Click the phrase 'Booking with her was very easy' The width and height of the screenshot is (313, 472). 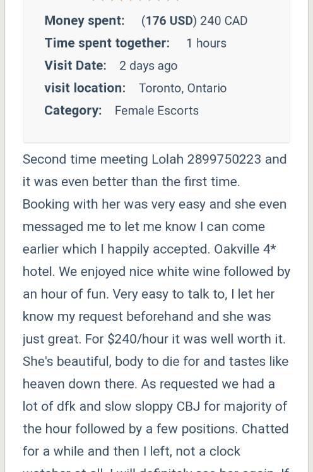click(x=114, y=204)
